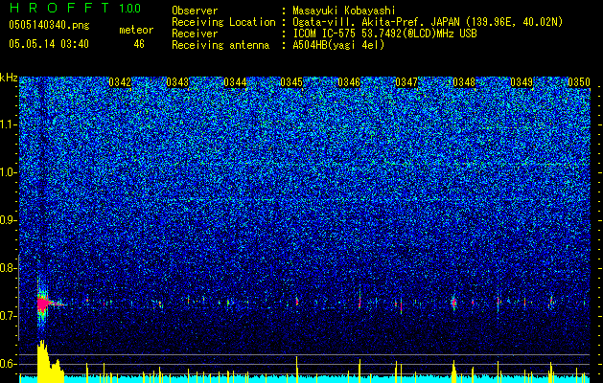Viewport: 603px width, 383px height.
Task: Click the meteor count label
Action: [x=136, y=30]
